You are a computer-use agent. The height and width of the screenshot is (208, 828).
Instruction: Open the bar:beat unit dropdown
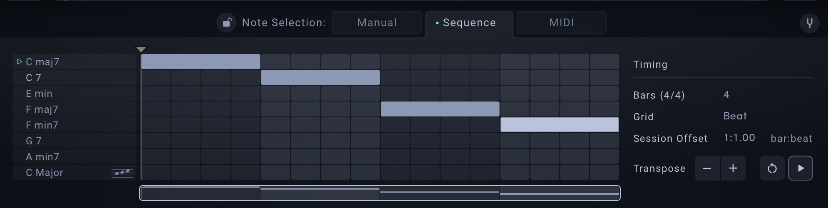click(x=791, y=138)
